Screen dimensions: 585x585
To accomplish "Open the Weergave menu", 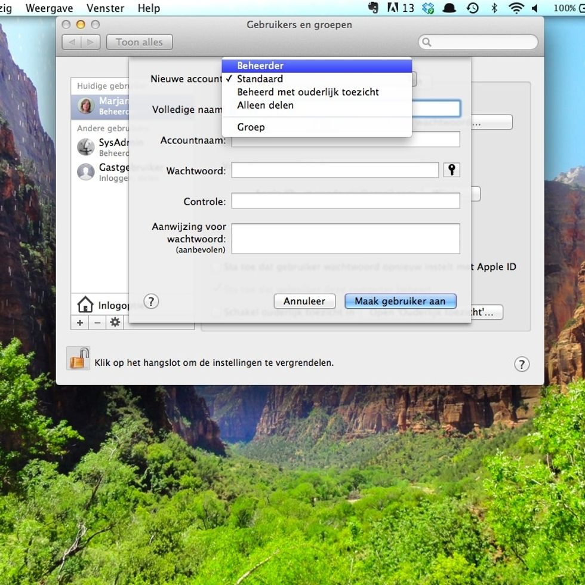I will click(49, 8).
